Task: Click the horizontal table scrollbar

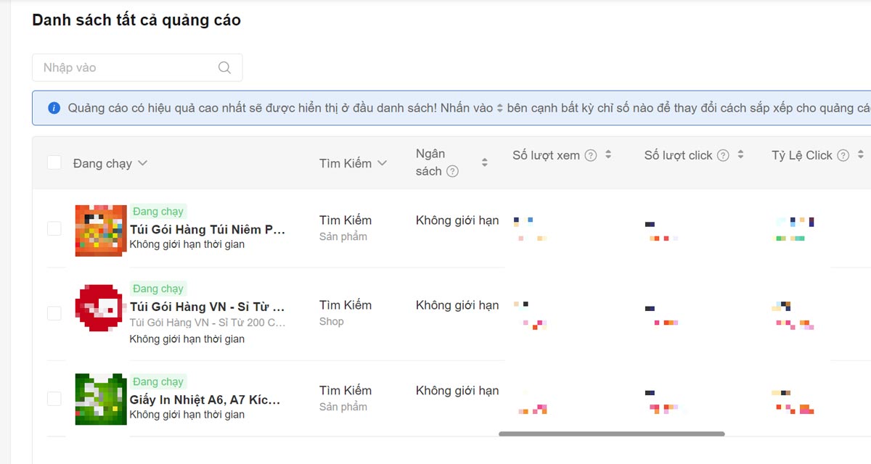Action: coord(611,434)
